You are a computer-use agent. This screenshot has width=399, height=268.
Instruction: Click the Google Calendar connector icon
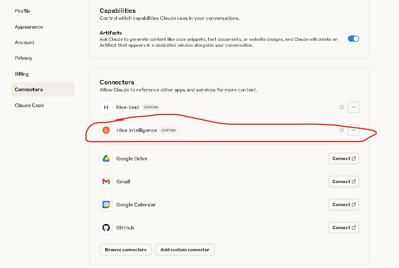coord(106,205)
